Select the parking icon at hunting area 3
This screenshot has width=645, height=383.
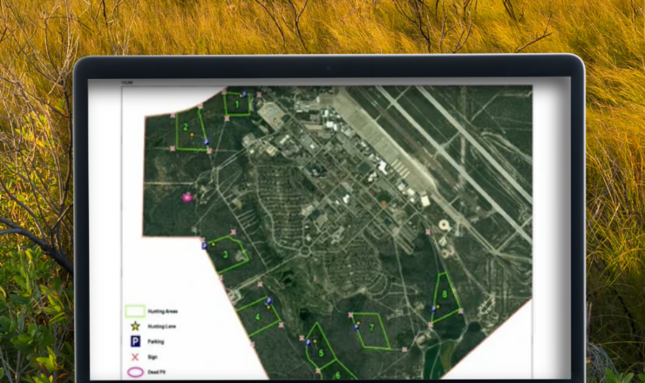[x=205, y=245]
